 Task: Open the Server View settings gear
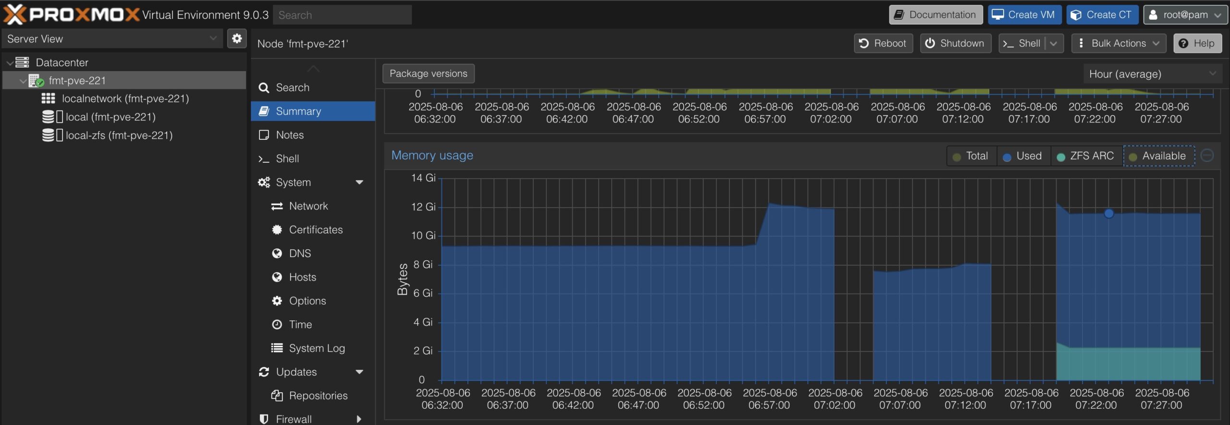236,38
